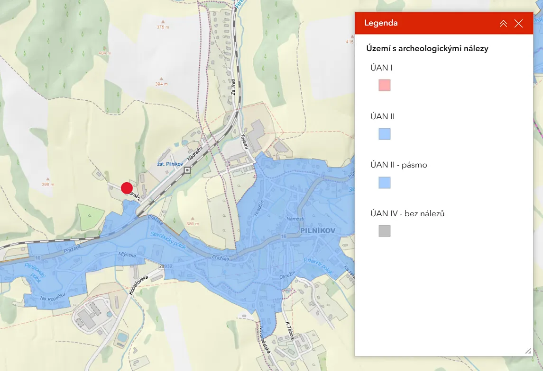The image size is (543, 371).
Task: Click the '398 m' elevation point
Action: point(48,182)
